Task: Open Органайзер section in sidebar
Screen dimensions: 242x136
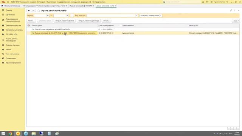Action: coord(10,15)
